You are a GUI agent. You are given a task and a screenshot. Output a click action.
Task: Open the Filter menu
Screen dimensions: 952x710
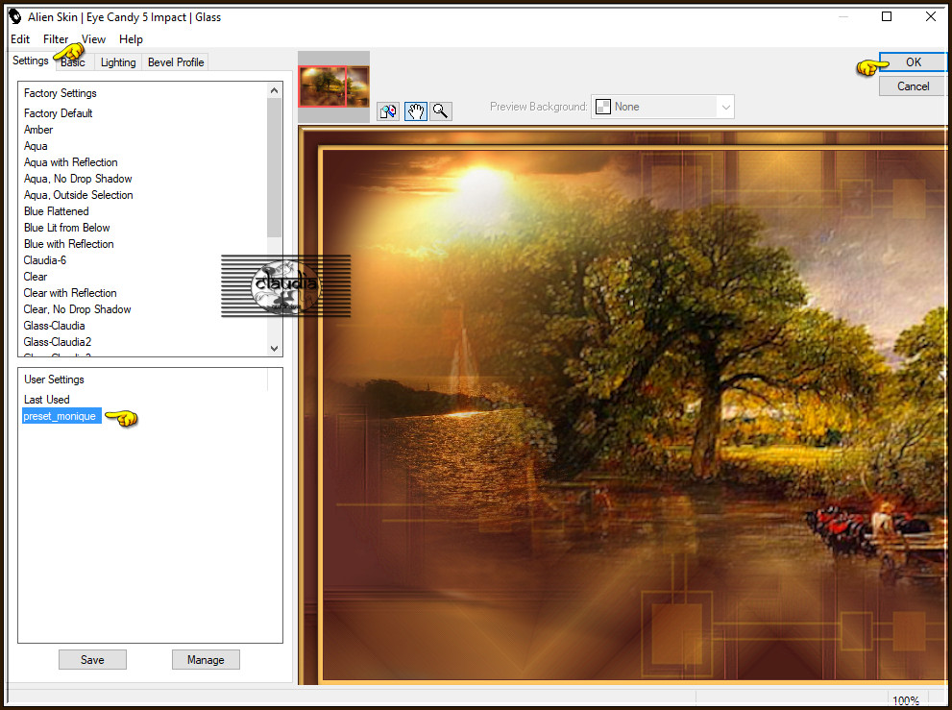56,39
